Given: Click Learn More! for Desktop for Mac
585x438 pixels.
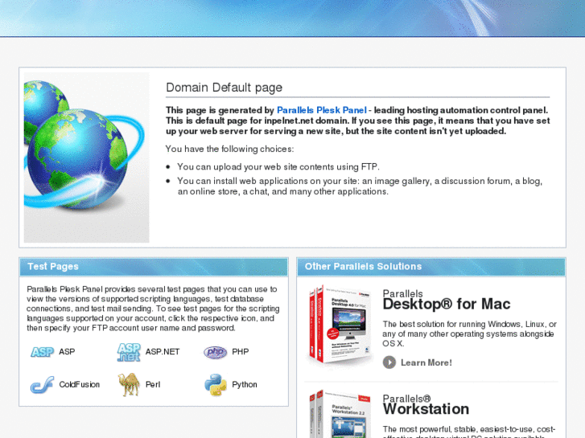Looking at the screenshot, I should point(426,362).
